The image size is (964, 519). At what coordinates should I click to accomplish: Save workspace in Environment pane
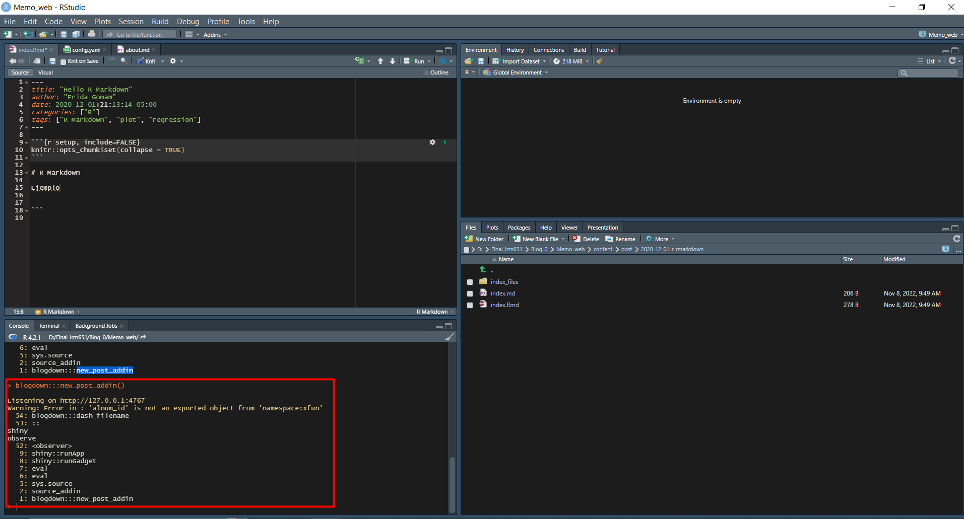pos(481,61)
